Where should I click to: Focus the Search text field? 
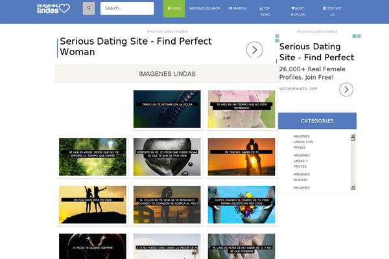point(127,8)
